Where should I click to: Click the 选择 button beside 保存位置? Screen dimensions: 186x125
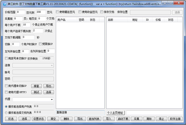point(177,12)
